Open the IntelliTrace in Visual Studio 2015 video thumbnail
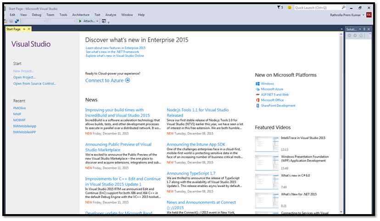The image size is (380, 221). pos(266,143)
